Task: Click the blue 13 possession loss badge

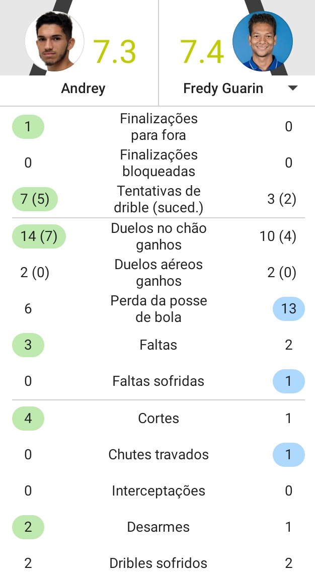Action: coord(288,308)
